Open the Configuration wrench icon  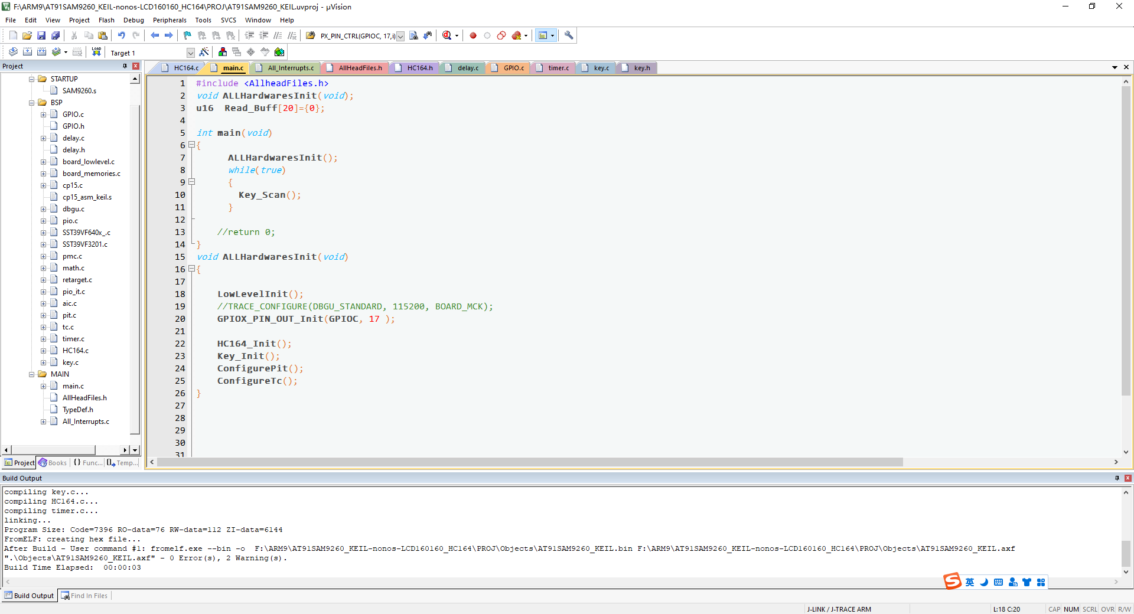pyautogui.click(x=569, y=35)
